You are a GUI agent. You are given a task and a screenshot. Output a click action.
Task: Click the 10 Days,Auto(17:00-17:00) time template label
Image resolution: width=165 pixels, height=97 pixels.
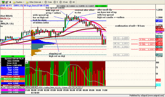click(36, 6)
